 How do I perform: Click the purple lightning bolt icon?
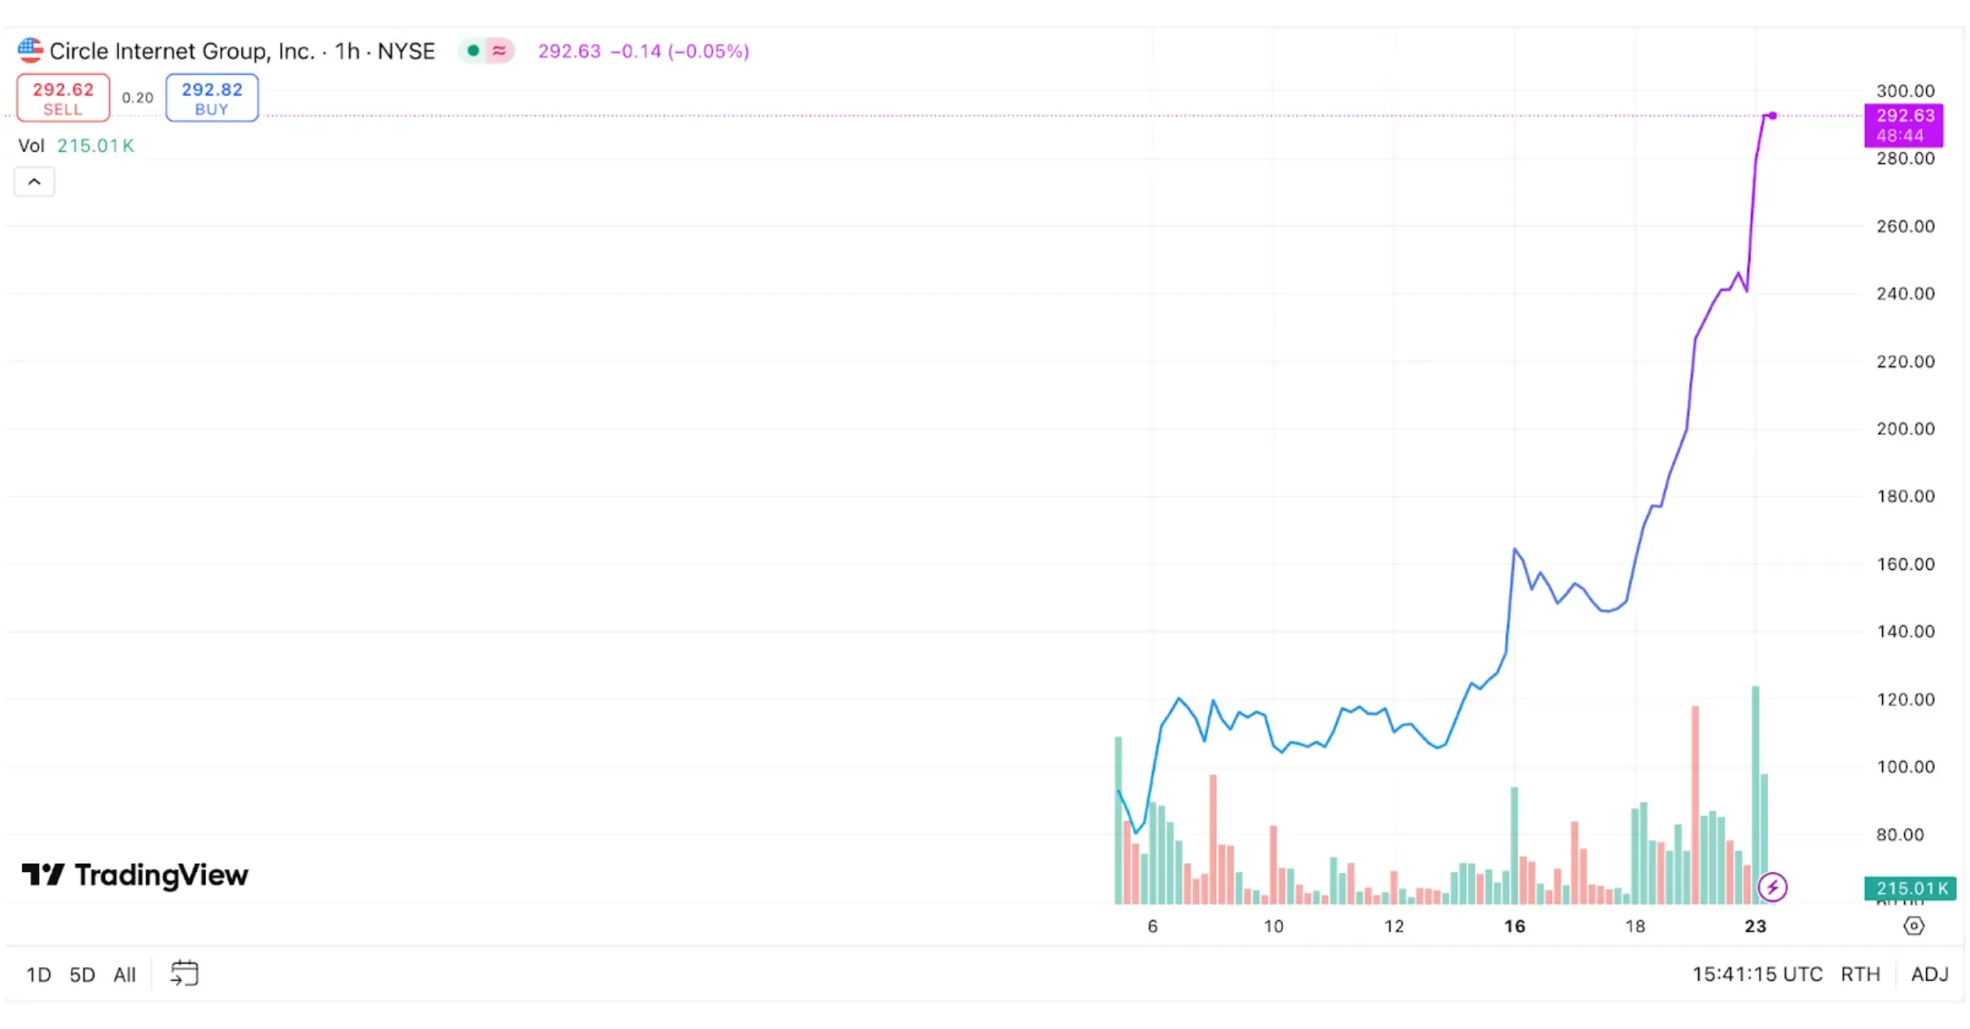1772,886
